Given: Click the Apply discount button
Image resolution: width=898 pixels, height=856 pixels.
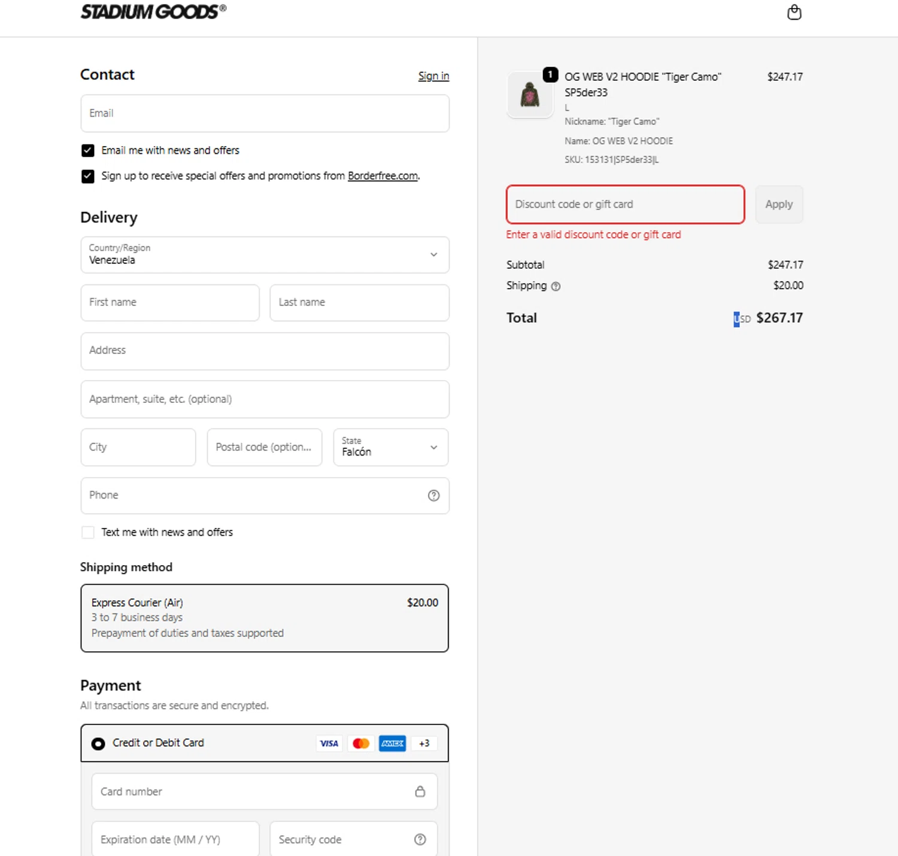Looking at the screenshot, I should (779, 205).
